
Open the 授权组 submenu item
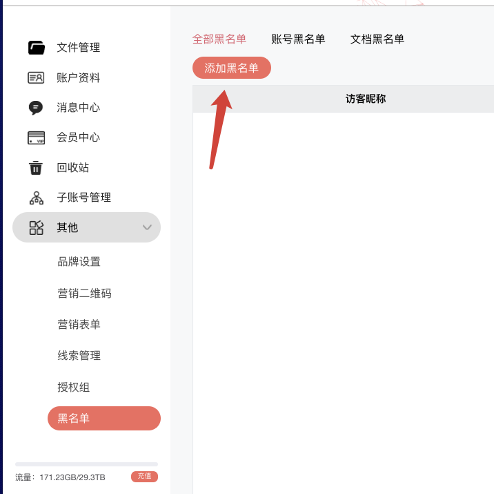point(73,387)
